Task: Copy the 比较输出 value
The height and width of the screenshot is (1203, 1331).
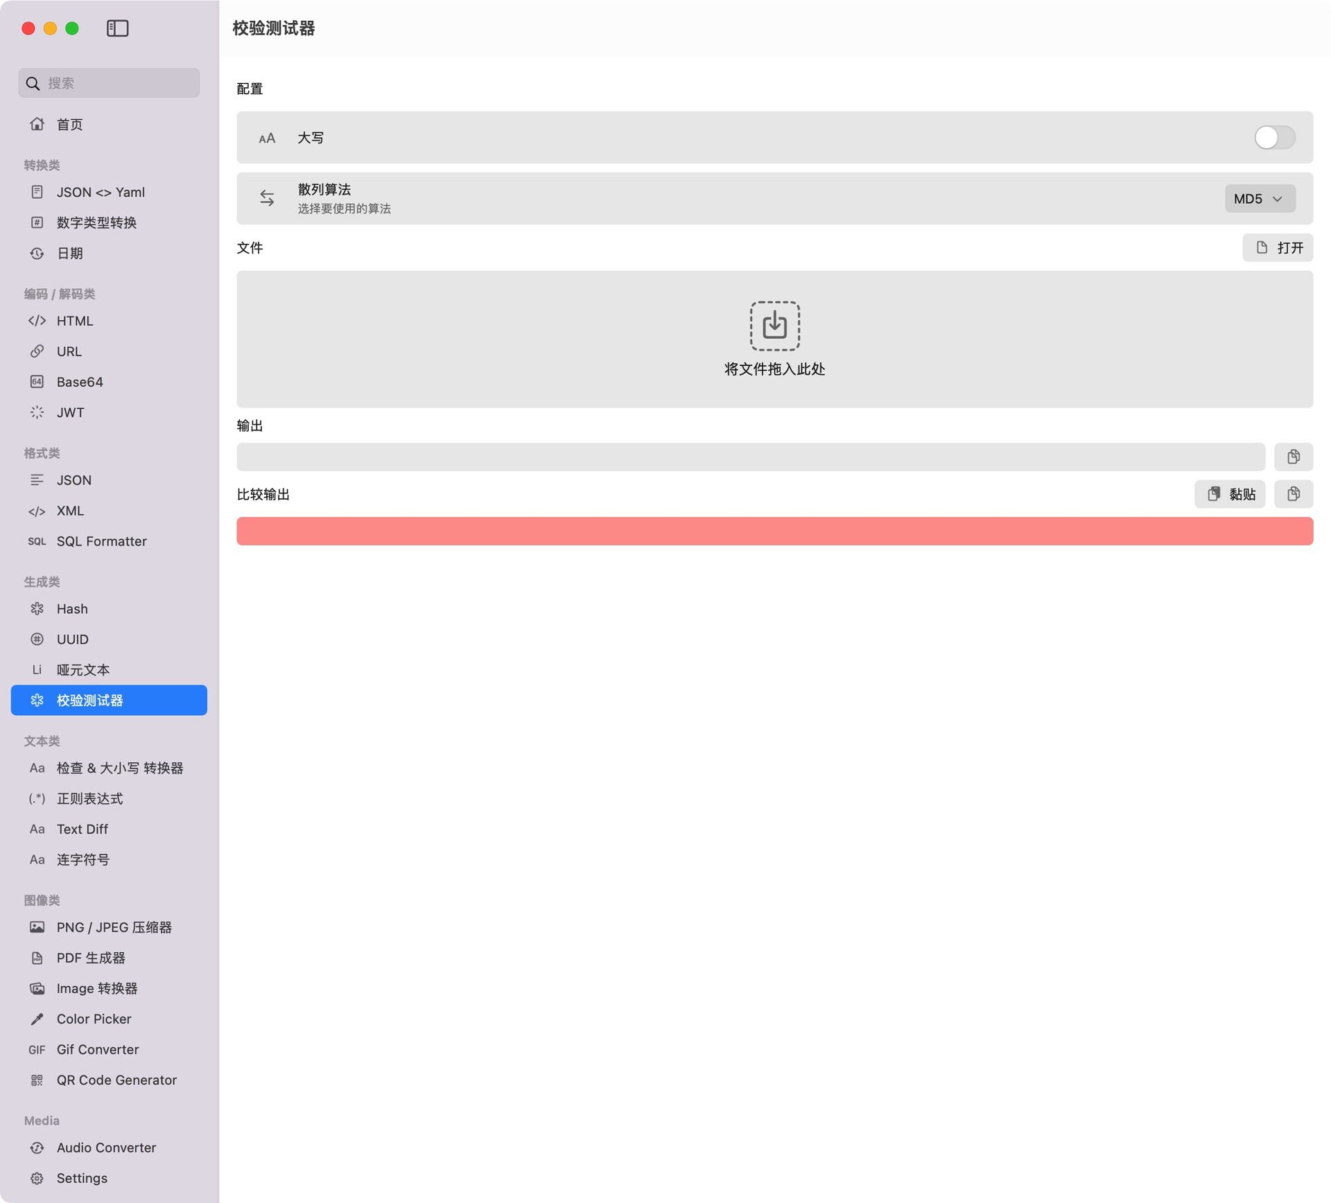Action: coord(1293,494)
